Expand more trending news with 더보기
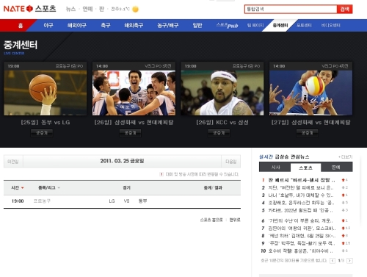Image resolution: width=367 pixels, height=277 pixels. coord(345,157)
